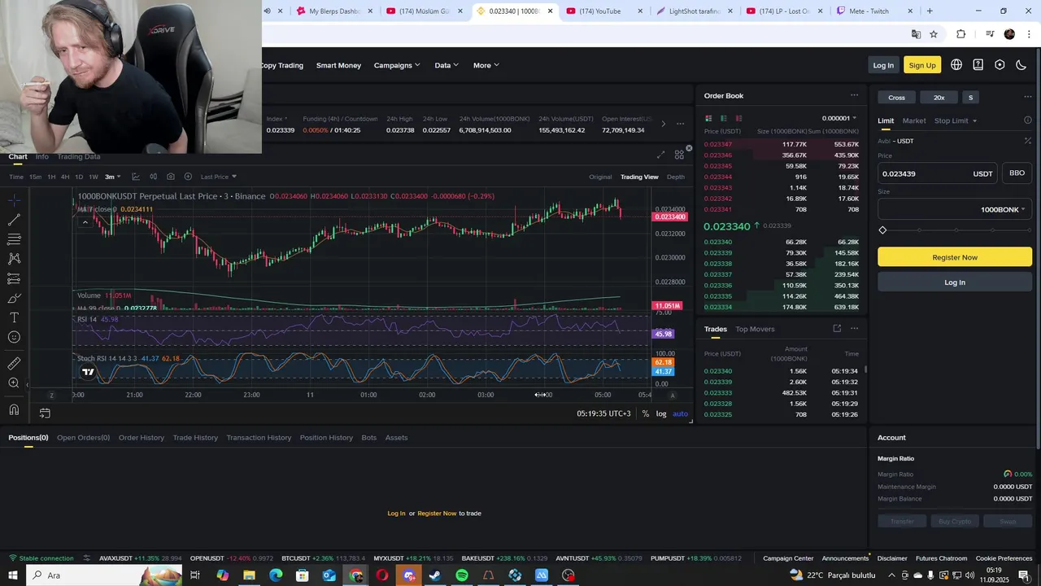
Task: Open the fee calculator percent icon
Action: (1027, 141)
